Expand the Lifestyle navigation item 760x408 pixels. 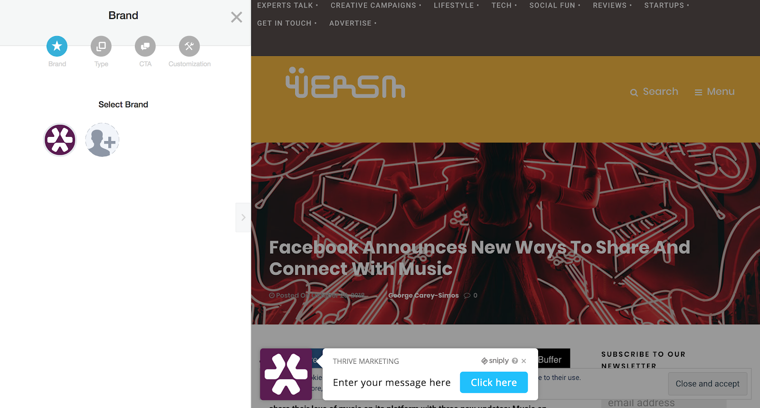(x=456, y=5)
